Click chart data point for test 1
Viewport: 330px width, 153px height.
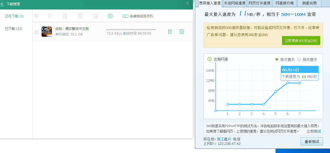click(x=228, y=104)
